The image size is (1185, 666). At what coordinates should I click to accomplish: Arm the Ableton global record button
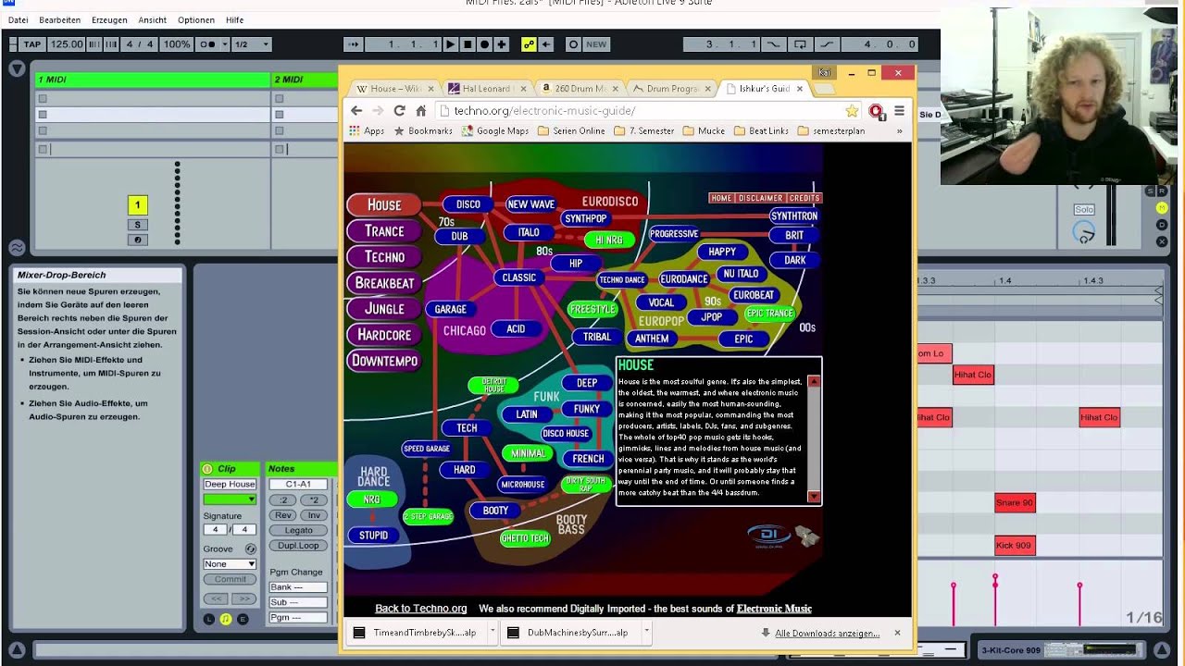[484, 44]
